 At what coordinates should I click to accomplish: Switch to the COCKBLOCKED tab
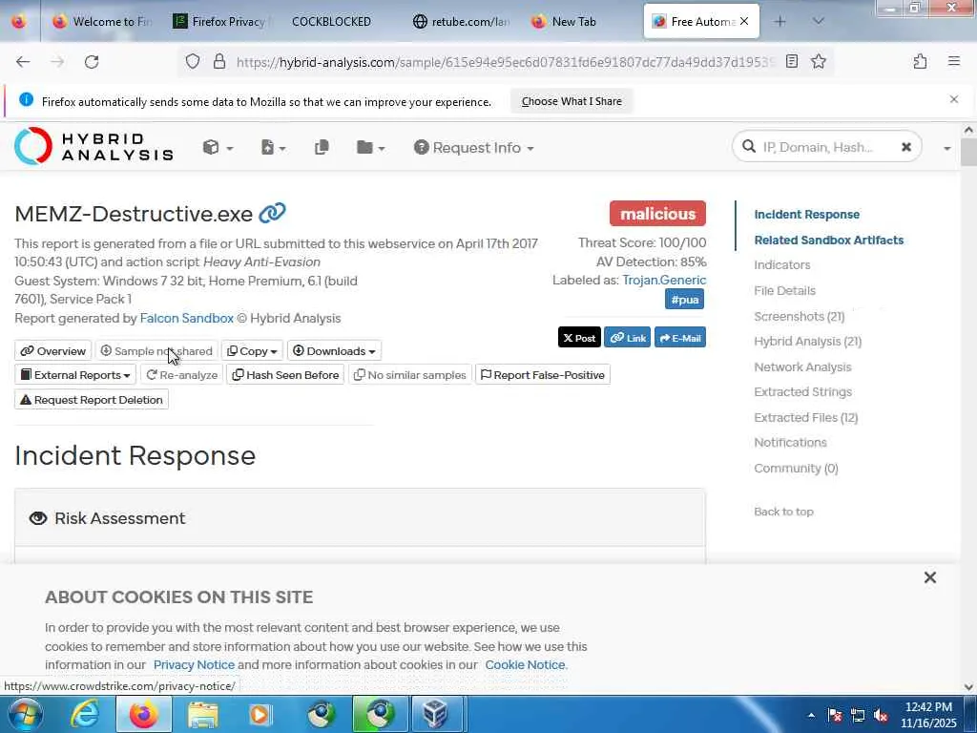[x=331, y=21]
